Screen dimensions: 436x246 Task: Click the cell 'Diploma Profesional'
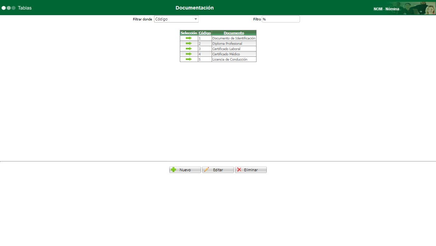tap(234, 43)
